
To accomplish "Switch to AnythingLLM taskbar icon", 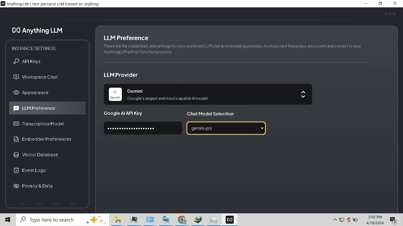I will 230,220.
